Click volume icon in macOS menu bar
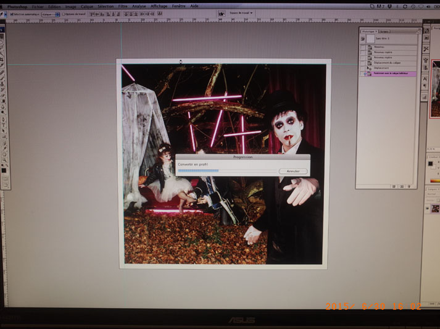 pyautogui.click(x=428, y=6)
